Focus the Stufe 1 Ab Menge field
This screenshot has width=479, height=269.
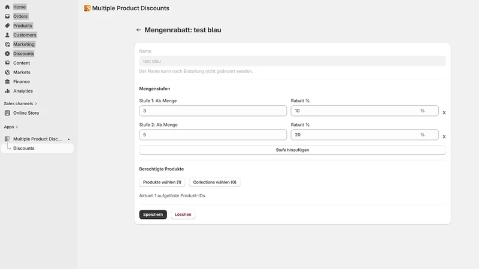pos(213,111)
